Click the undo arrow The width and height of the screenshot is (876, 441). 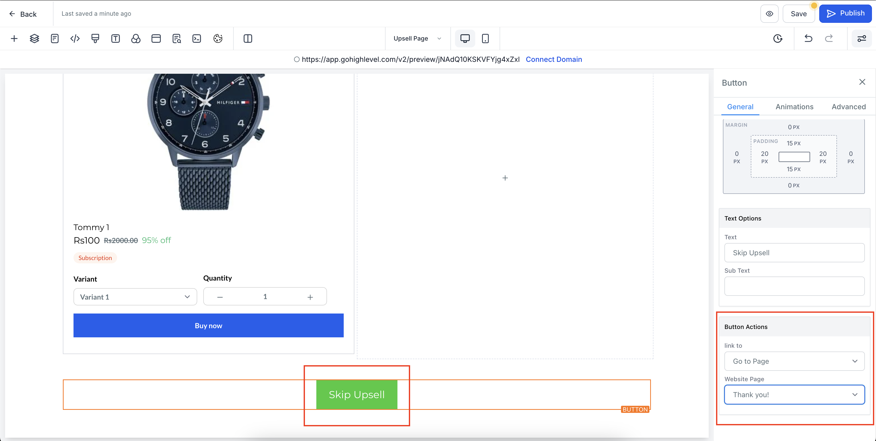(808, 39)
